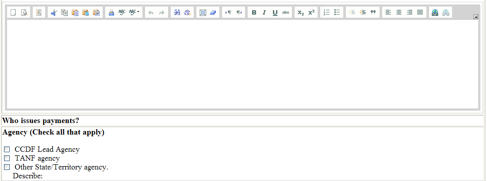Screen dimensions: 487x181
Task: Click the Cut scissors icon
Action: pyautogui.click(x=54, y=13)
